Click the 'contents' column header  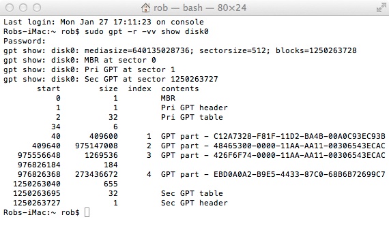(180, 88)
